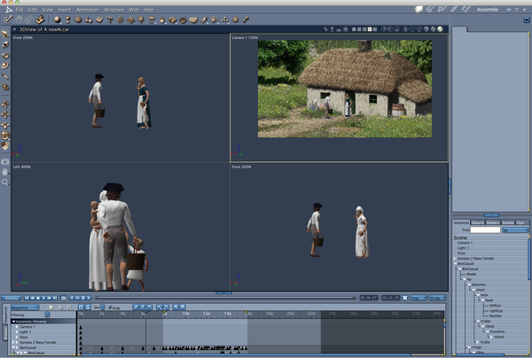Click the Find input field in the Instances panel

pos(485,230)
